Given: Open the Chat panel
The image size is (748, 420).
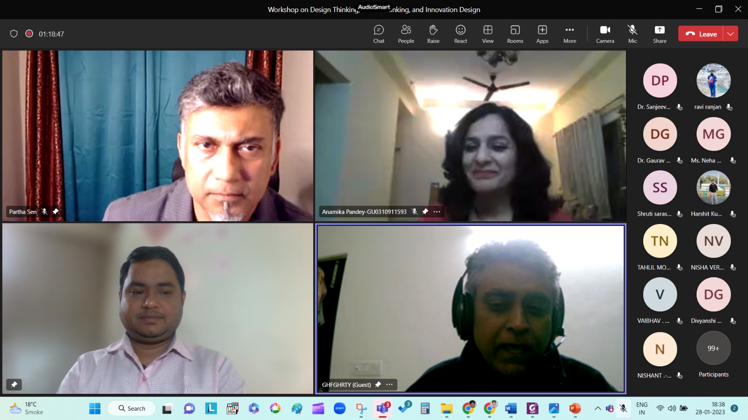Looking at the screenshot, I should coord(379,34).
